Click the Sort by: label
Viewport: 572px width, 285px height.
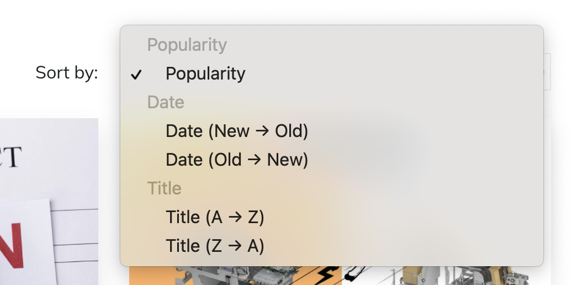coord(67,72)
